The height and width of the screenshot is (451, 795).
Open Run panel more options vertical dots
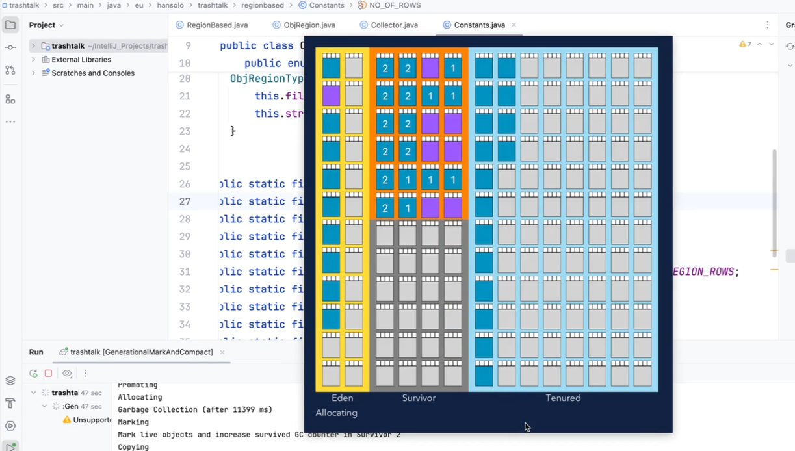pyautogui.click(x=85, y=373)
